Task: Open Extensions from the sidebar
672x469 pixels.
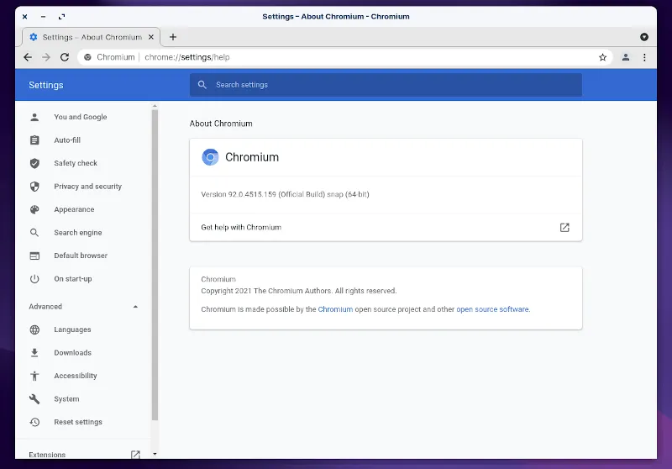Action: pos(47,455)
